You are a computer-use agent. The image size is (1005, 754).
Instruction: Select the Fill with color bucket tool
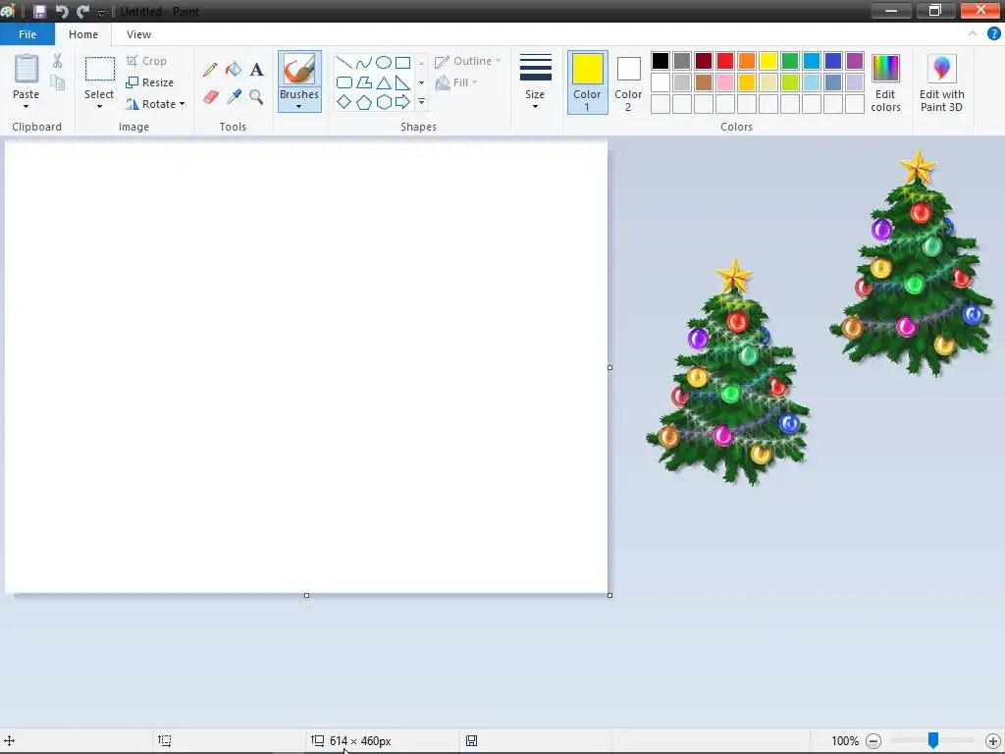(x=234, y=70)
